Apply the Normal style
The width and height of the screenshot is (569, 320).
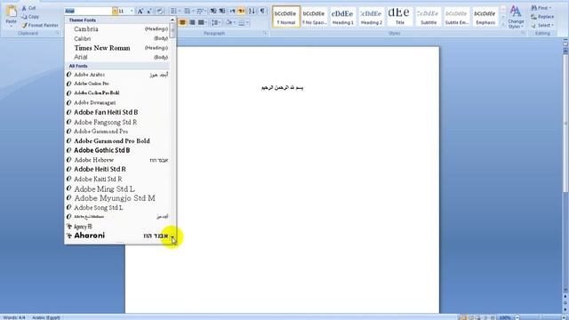coord(286,17)
